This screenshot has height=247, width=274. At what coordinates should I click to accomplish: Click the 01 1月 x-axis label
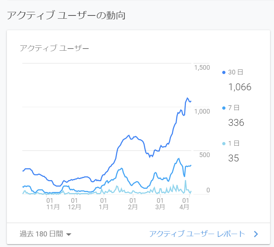pyautogui.click(x=103, y=203)
